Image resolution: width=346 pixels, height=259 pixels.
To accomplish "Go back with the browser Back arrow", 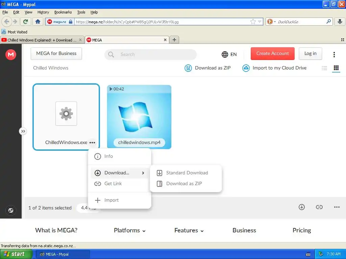I will coord(7,22).
